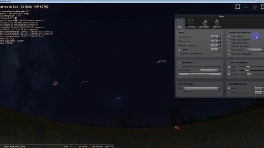
Task: Click the location text Earth, Kankakee, 206m
Action: point(14,146)
